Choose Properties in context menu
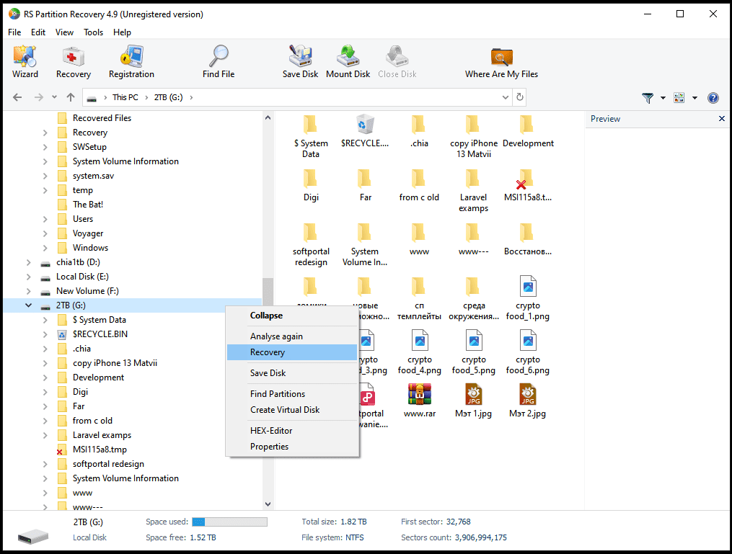The width and height of the screenshot is (732, 554). 292,447
